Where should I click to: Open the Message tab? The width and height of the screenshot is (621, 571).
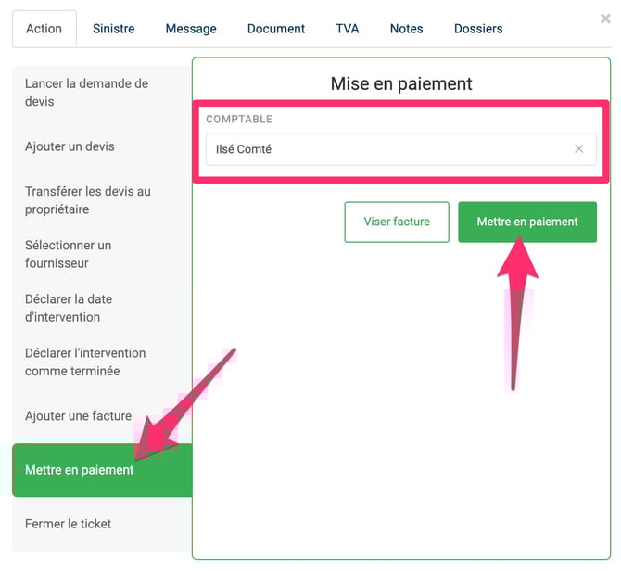pyautogui.click(x=191, y=29)
